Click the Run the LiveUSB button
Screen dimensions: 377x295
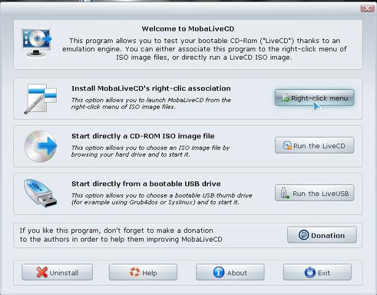(314, 193)
